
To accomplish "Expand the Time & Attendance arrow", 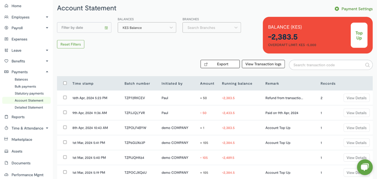I will point(47,128).
